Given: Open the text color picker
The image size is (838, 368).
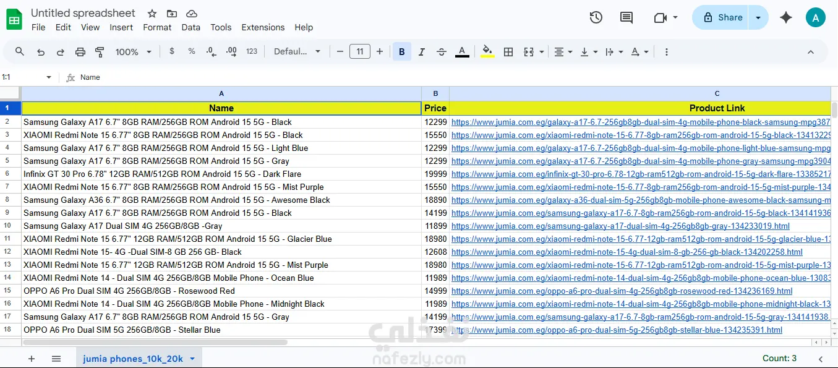Looking at the screenshot, I should point(462,52).
